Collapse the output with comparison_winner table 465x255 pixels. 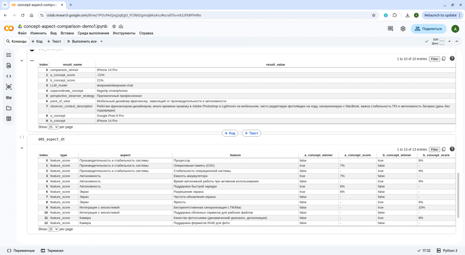[x=22, y=61]
